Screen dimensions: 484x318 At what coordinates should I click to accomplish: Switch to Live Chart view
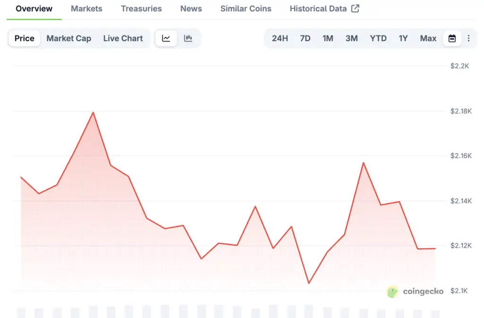point(123,38)
